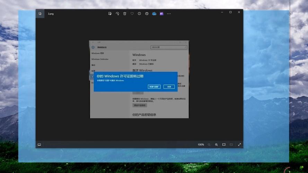Image resolution: width=308 pixels, height=173 pixels.
Task: Maximize the Photos window
Action: [231, 12]
